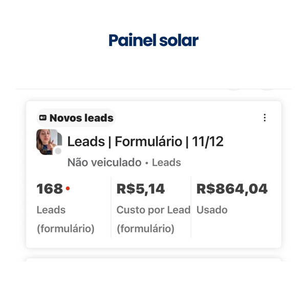This screenshot has height=307, width=307.
Task: Select the Novos leads badge
Action: [x=76, y=118]
